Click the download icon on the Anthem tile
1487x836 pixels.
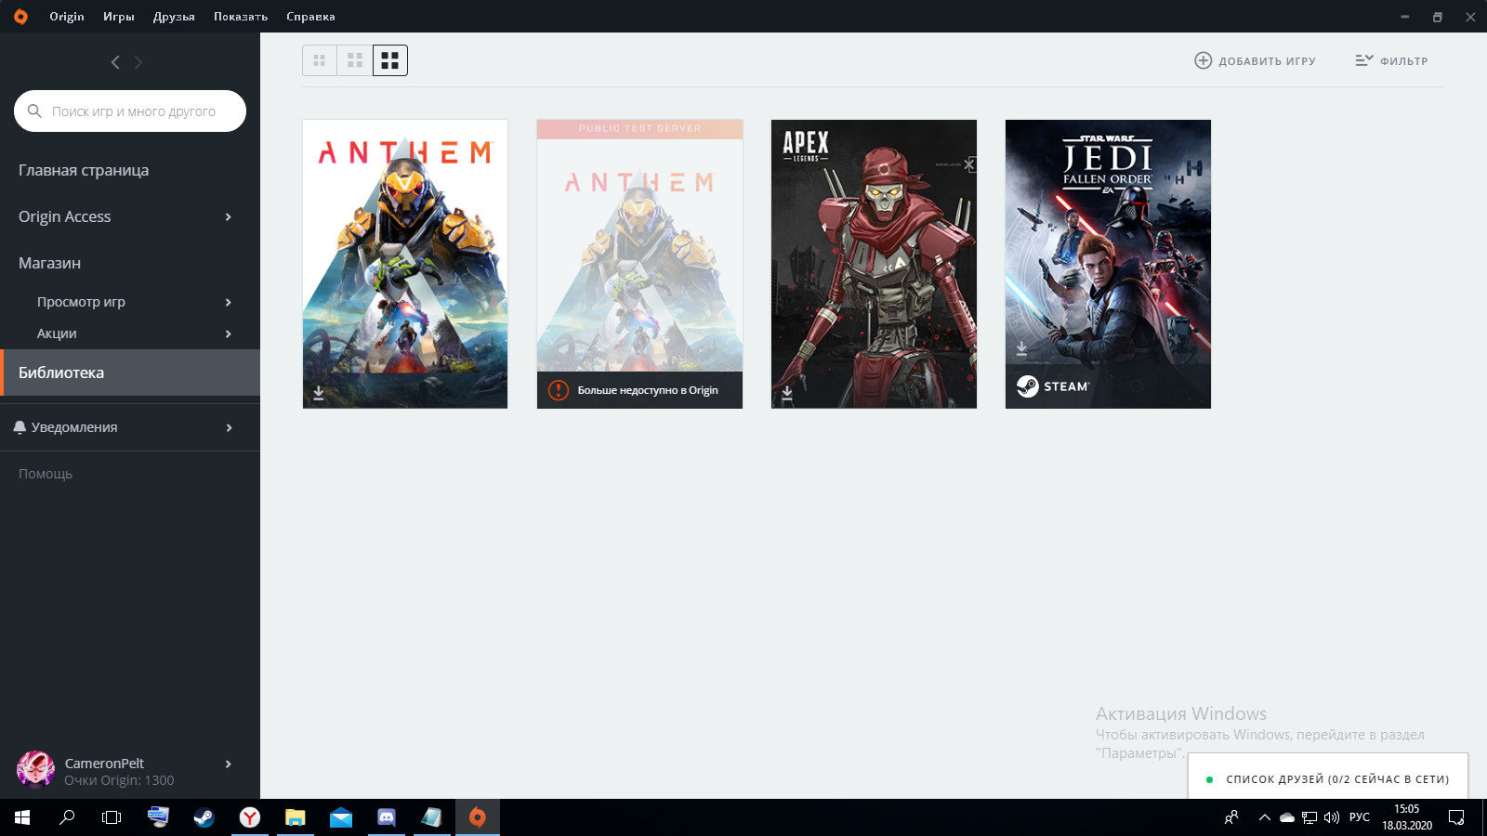[319, 393]
